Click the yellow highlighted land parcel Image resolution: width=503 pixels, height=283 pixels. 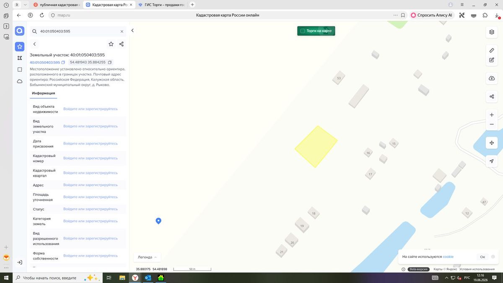pos(316,146)
